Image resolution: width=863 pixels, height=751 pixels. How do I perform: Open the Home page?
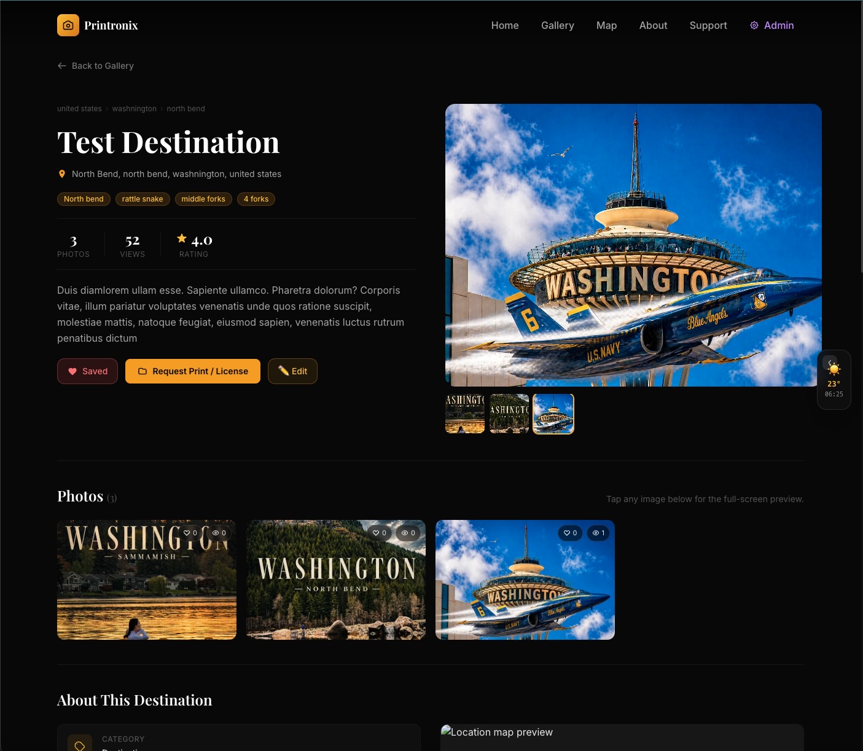click(505, 25)
